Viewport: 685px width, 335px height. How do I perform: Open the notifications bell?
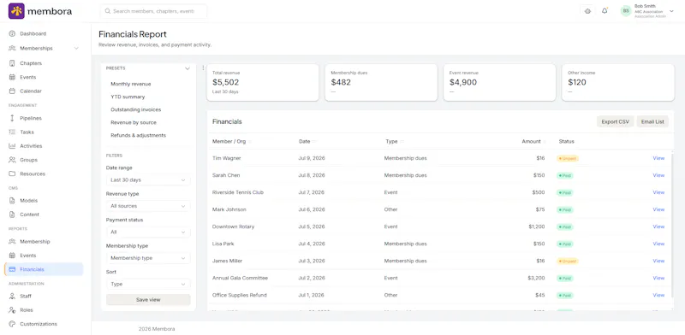pyautogui.click(x=605, y=11)
